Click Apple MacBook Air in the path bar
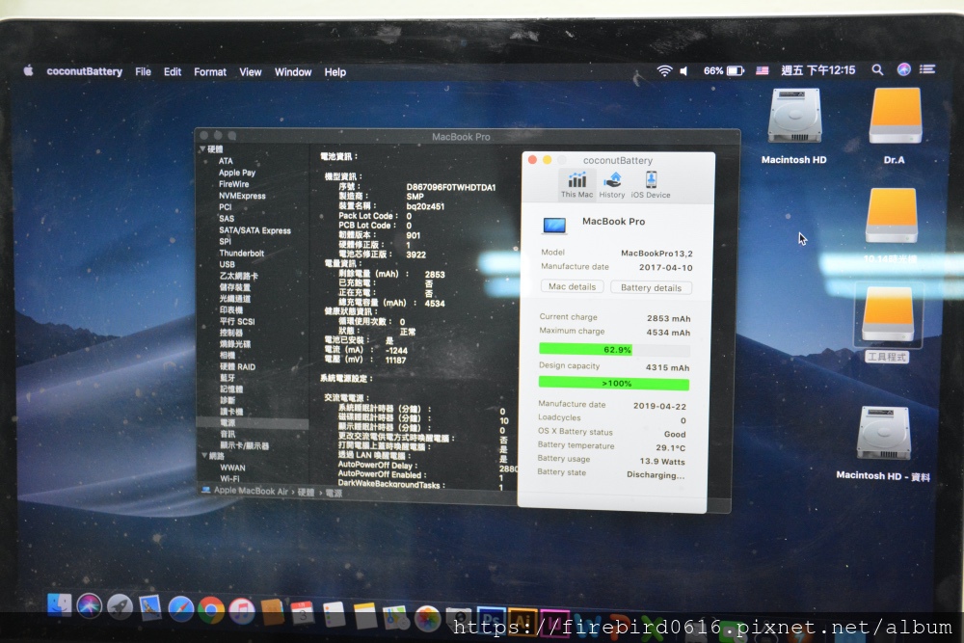The width and height of the screenshot is (964, 643). point(251,491)
